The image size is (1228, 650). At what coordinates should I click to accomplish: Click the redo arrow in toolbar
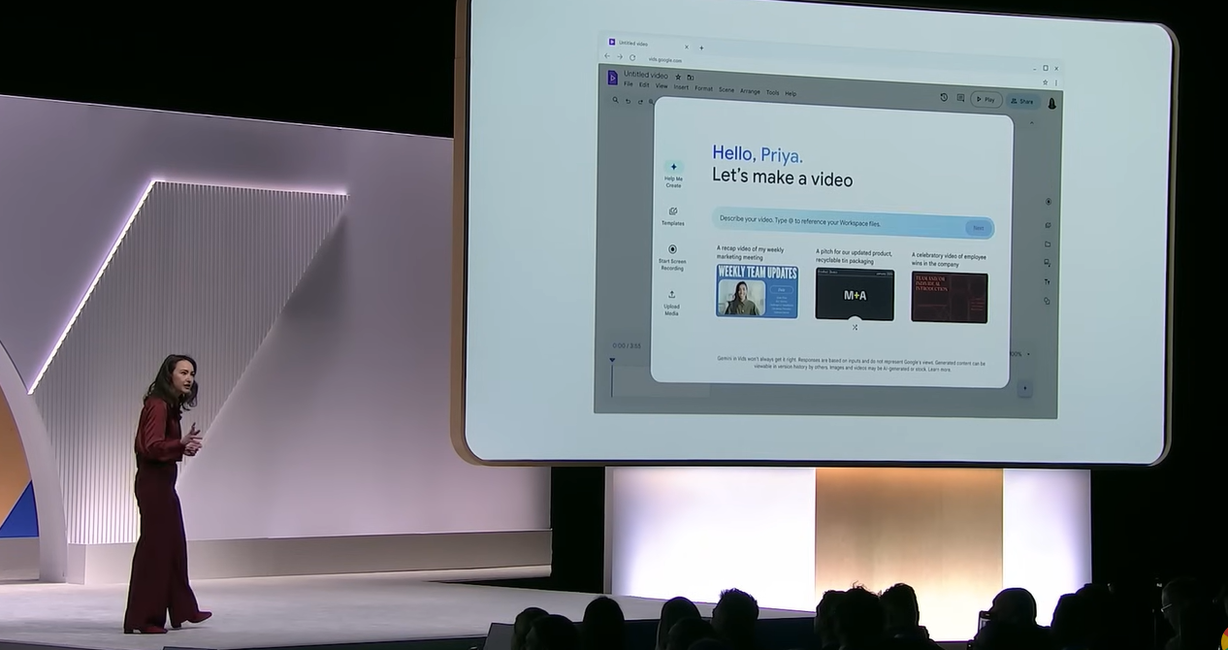640,101
